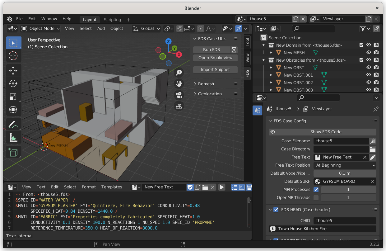Toggle the camera view icon
Screen dimensions: 386x251
(179, 95)
